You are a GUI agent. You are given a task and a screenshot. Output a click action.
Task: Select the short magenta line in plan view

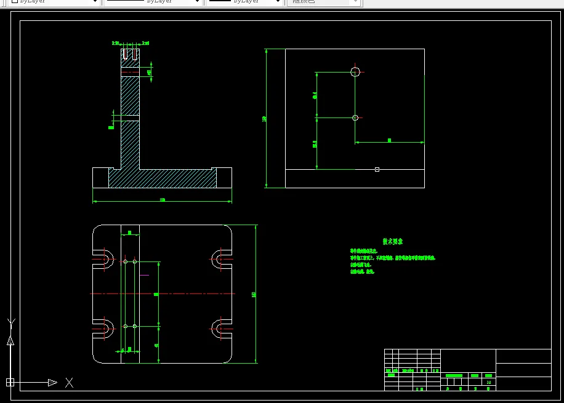click(144, 275)
